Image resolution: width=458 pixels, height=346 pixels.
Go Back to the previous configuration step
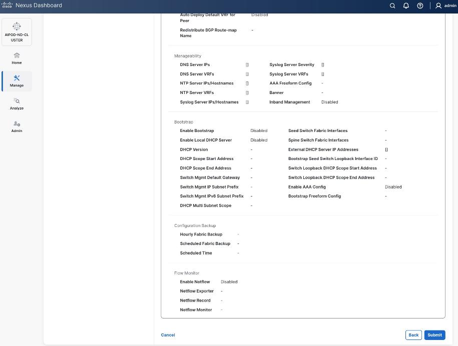point(413,335)
